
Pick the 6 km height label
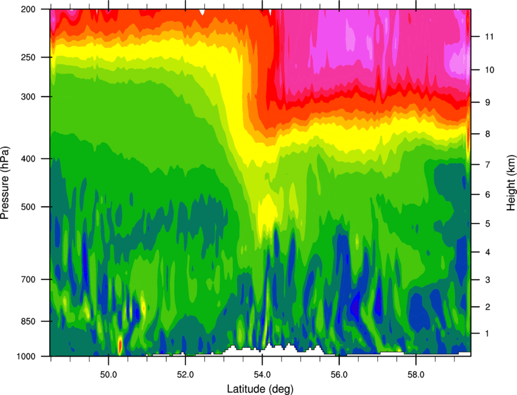[x=488, y=194]
